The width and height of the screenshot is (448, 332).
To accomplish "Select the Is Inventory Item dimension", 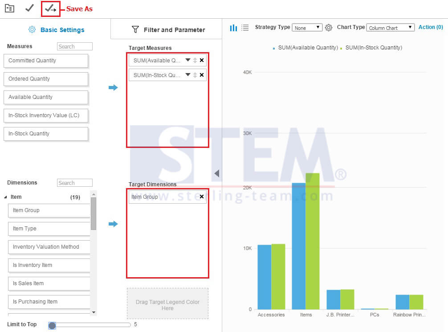I will pos(49,265).
